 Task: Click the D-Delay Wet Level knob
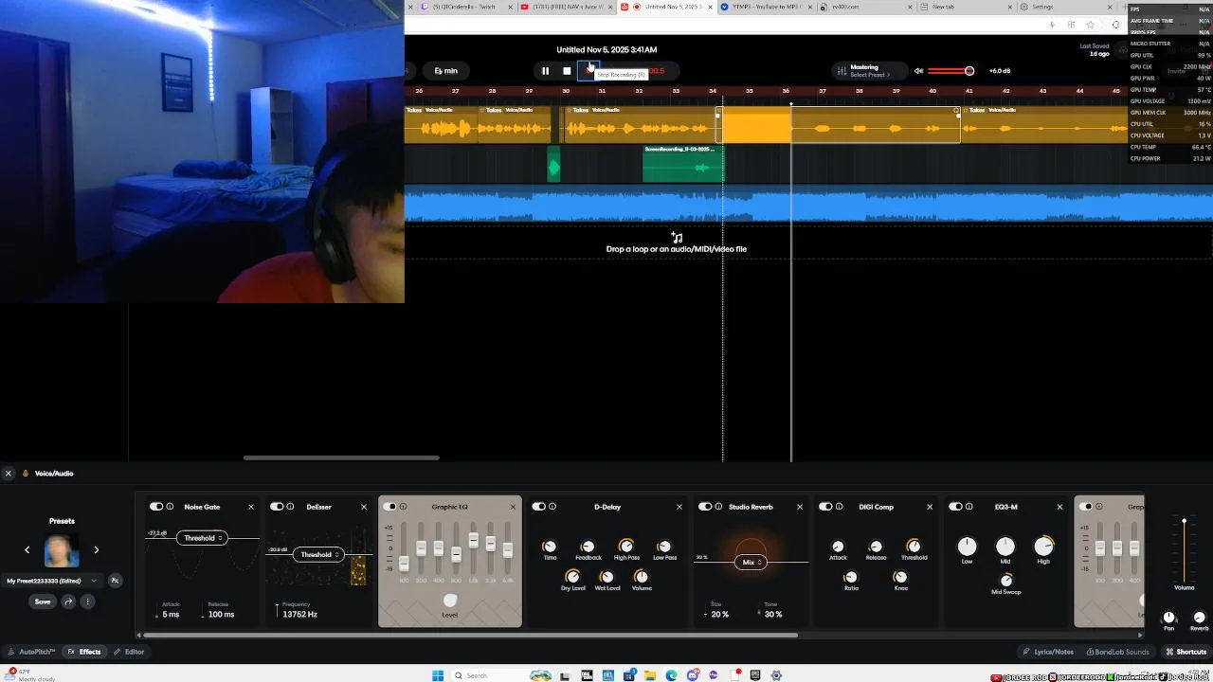[606, 577]
